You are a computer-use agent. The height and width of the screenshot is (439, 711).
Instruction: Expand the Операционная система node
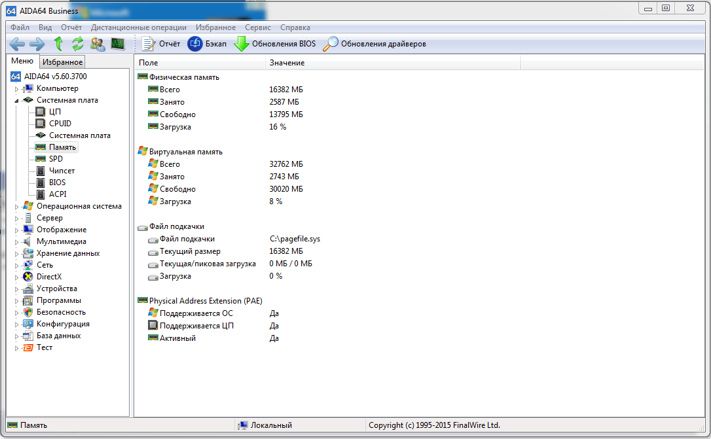17,207
